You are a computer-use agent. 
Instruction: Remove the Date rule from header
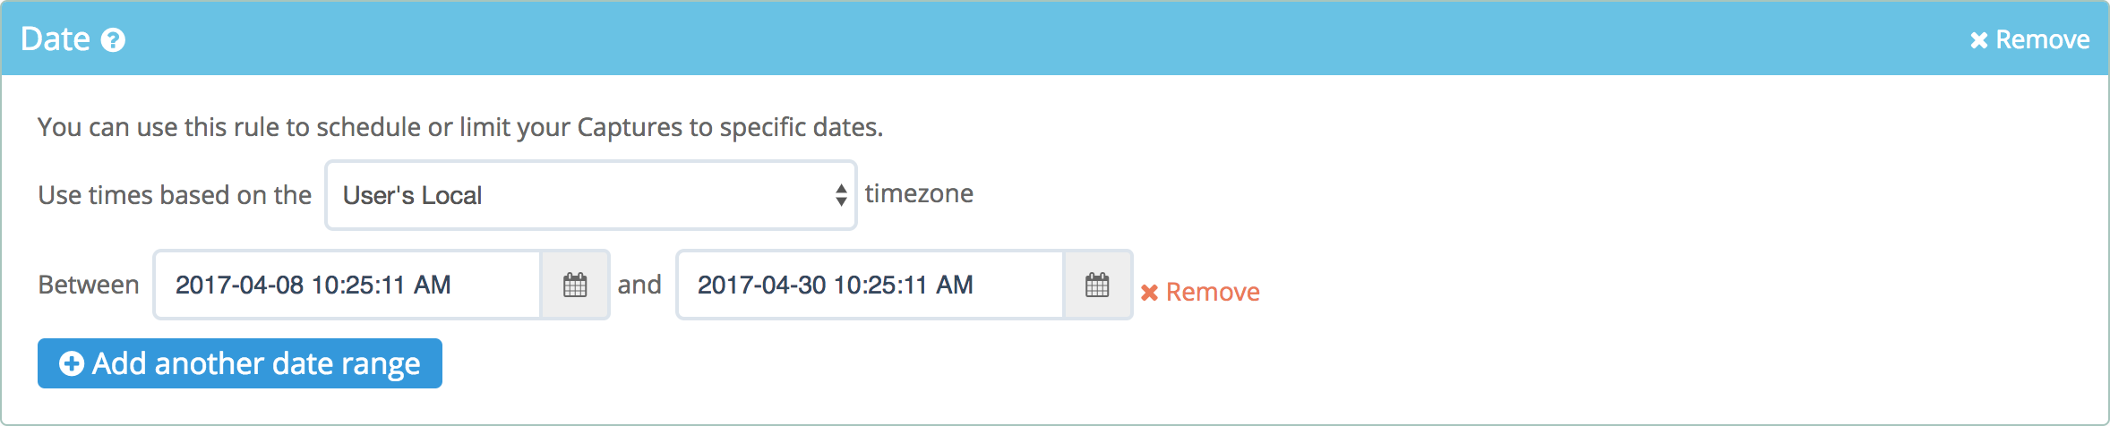point(2029,39)
